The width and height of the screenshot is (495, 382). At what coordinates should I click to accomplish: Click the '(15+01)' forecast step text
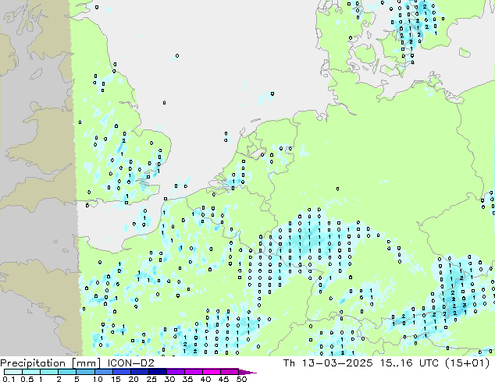coord(467,363)
